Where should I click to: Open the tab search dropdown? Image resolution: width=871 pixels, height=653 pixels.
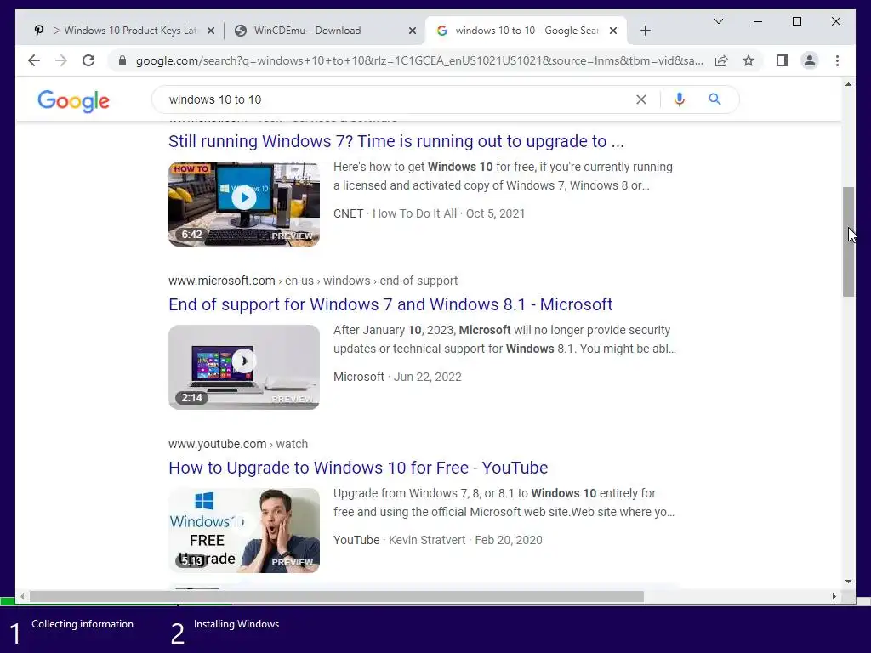[x=718, y=21]
